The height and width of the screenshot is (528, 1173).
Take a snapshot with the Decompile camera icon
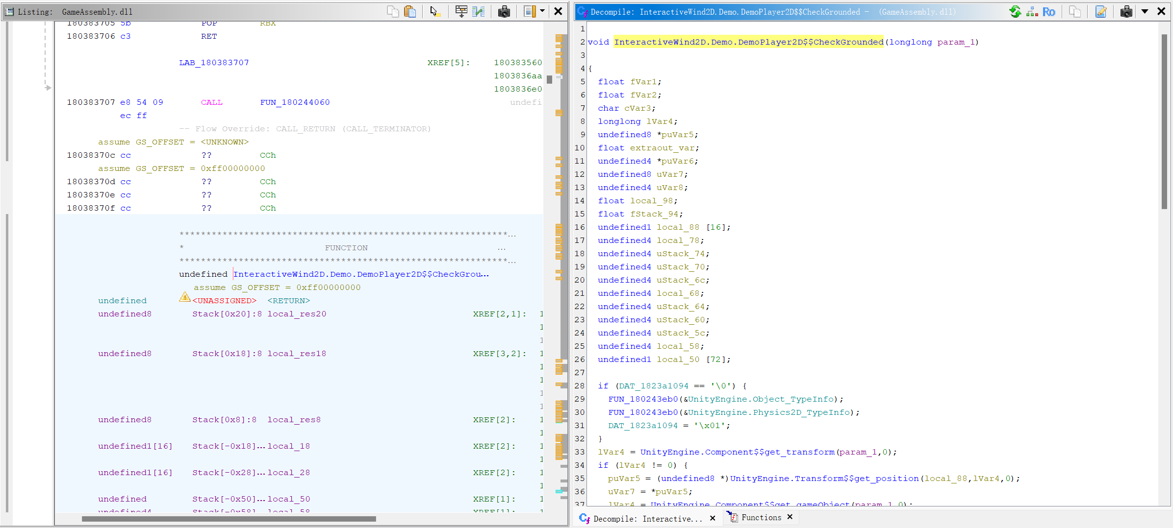(x=1126, y=11)
